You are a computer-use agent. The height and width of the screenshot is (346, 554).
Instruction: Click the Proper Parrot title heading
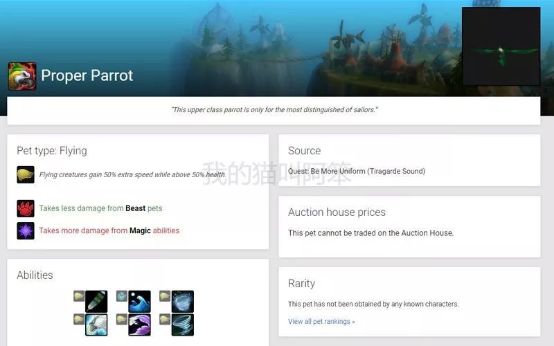(87, 75)
